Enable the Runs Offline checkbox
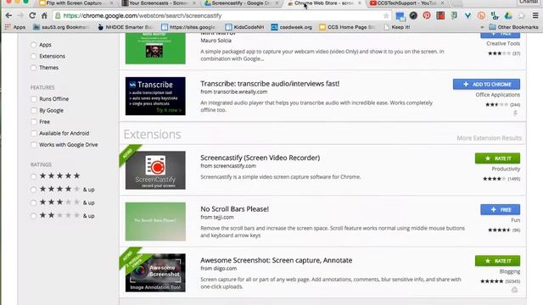The image size is (543, 305). coord(34,99)
